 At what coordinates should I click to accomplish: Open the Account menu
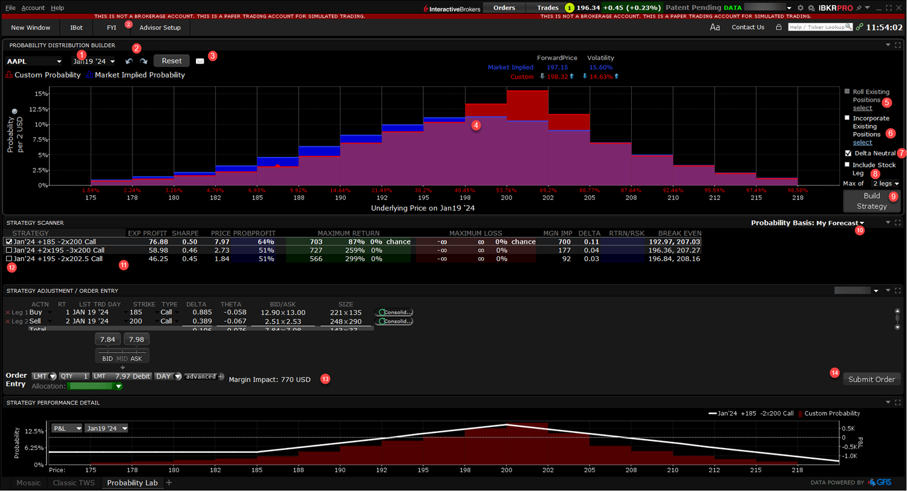click(33, 7)
